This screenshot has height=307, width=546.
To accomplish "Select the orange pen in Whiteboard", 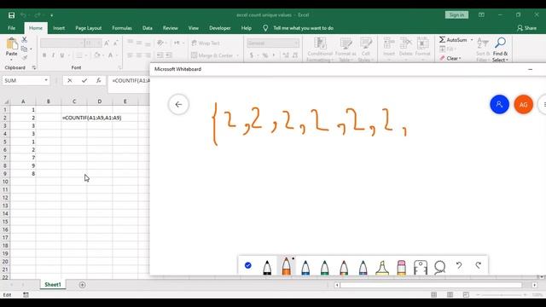I will (287, 266).
